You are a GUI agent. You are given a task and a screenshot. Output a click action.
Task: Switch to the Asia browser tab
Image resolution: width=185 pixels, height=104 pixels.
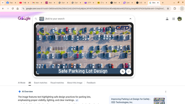point(49,3)
